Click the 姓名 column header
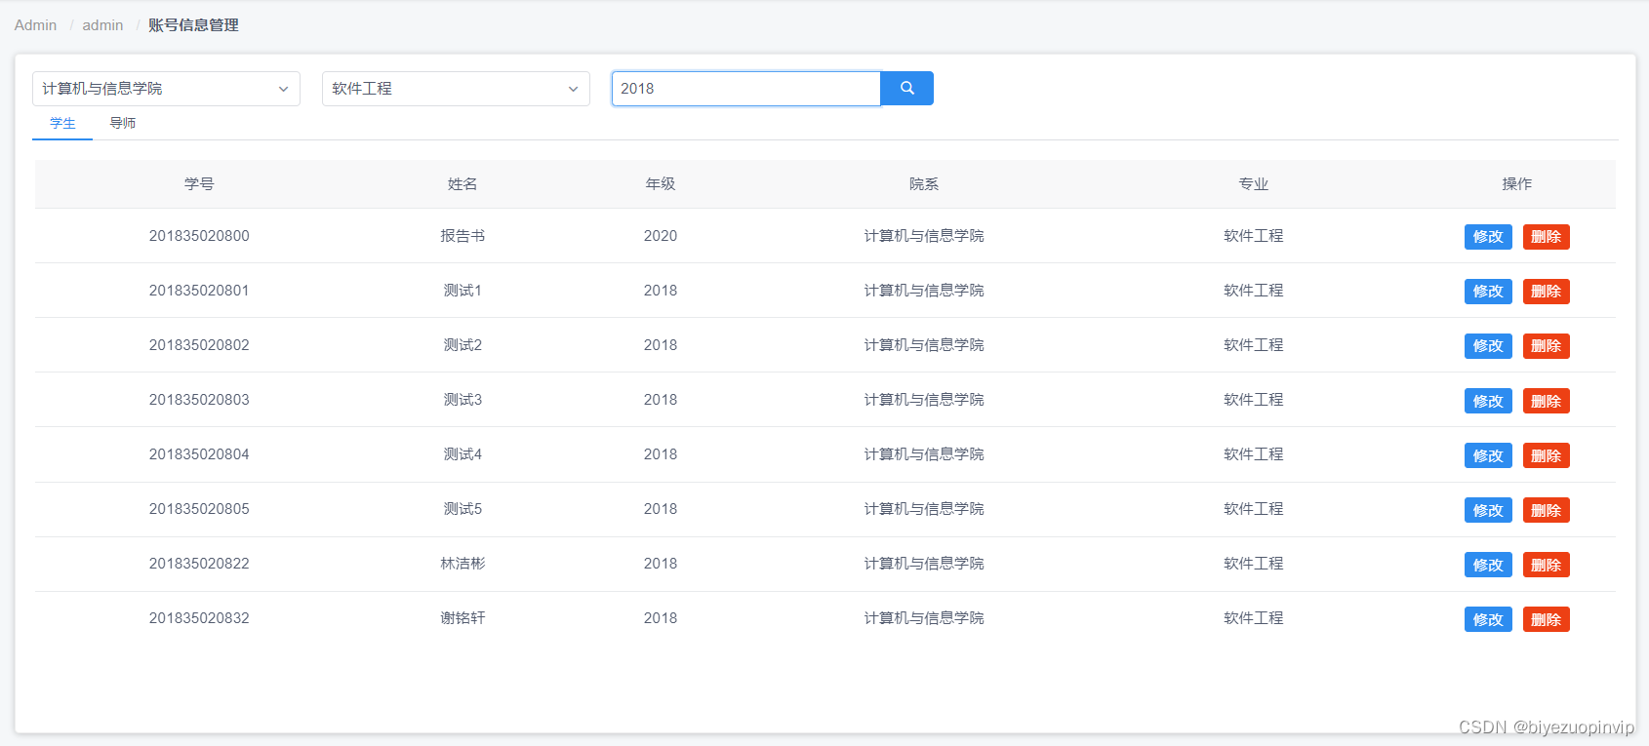Image resolution: width=1649 pixels, height=746 pixels. click(463, 184)
